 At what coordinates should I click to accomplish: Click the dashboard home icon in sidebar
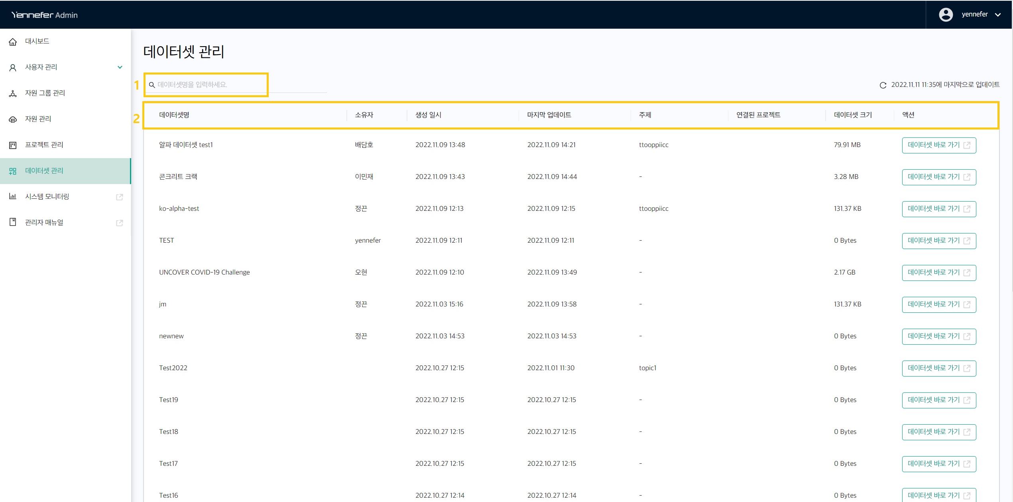13,42
